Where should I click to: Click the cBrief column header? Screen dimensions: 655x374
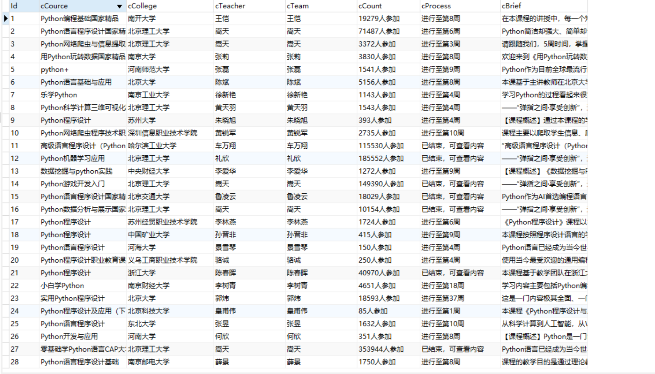tap(544, 6)
